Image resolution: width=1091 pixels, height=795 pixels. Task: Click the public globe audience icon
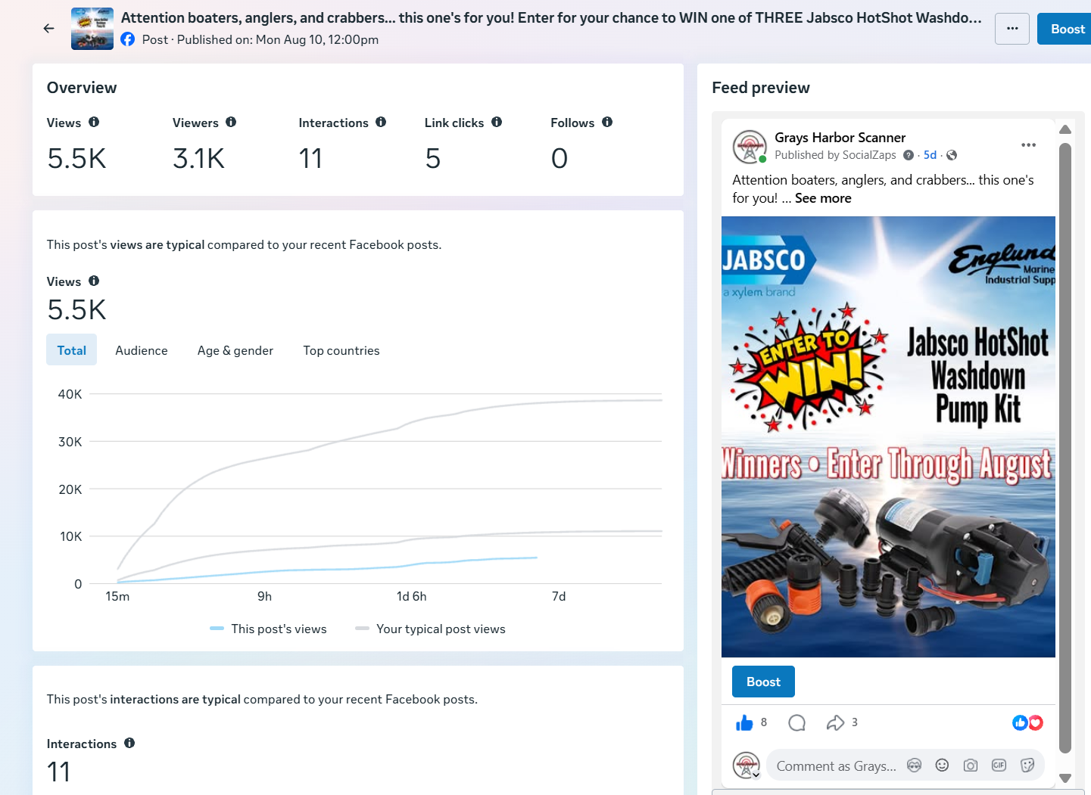(x=952, y=155)
